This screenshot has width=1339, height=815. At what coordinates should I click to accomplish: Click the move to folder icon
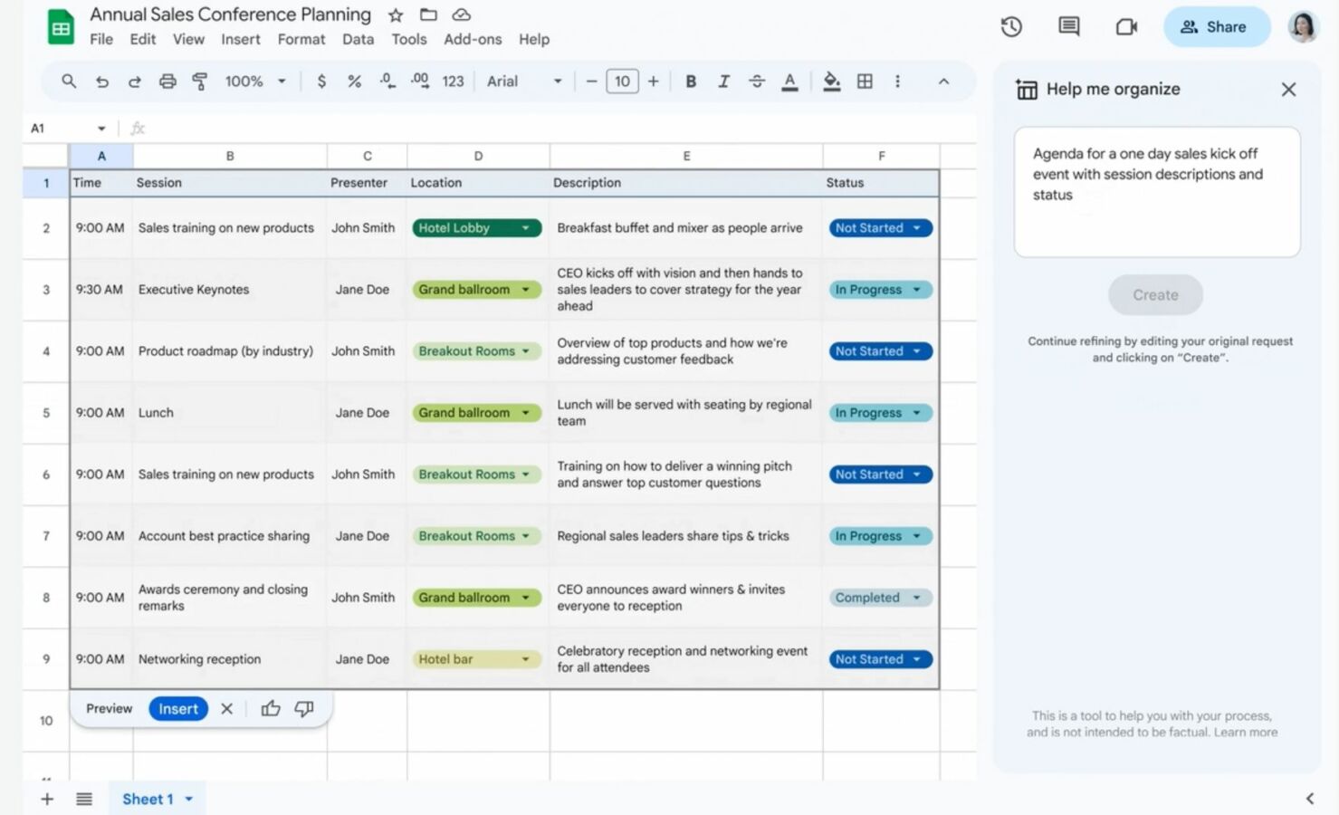coord(428,14)
